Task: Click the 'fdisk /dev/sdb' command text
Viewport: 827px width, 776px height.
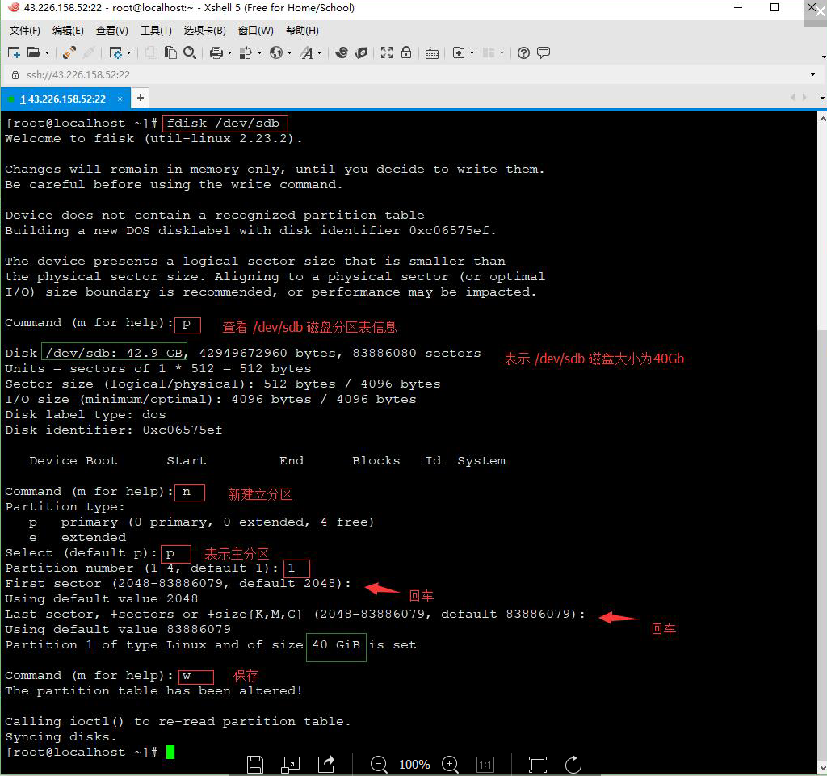Action: (x=223, y=124)
